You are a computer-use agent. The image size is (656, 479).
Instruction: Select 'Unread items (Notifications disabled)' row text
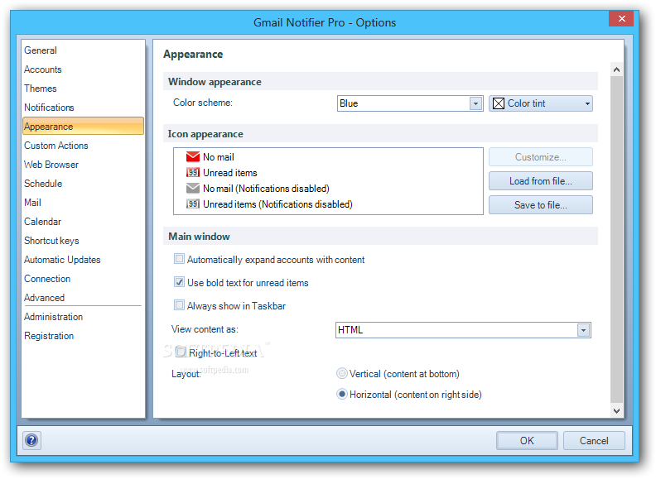pyautogui.click(x=277, y=204)
